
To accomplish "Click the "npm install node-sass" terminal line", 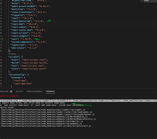I will (42, 105).
